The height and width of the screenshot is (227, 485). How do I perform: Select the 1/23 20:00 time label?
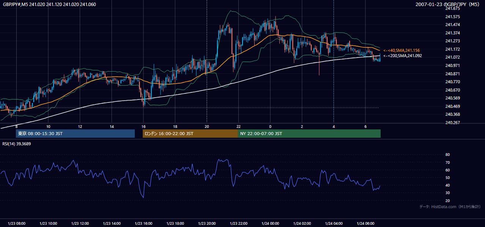coord(207,224)
